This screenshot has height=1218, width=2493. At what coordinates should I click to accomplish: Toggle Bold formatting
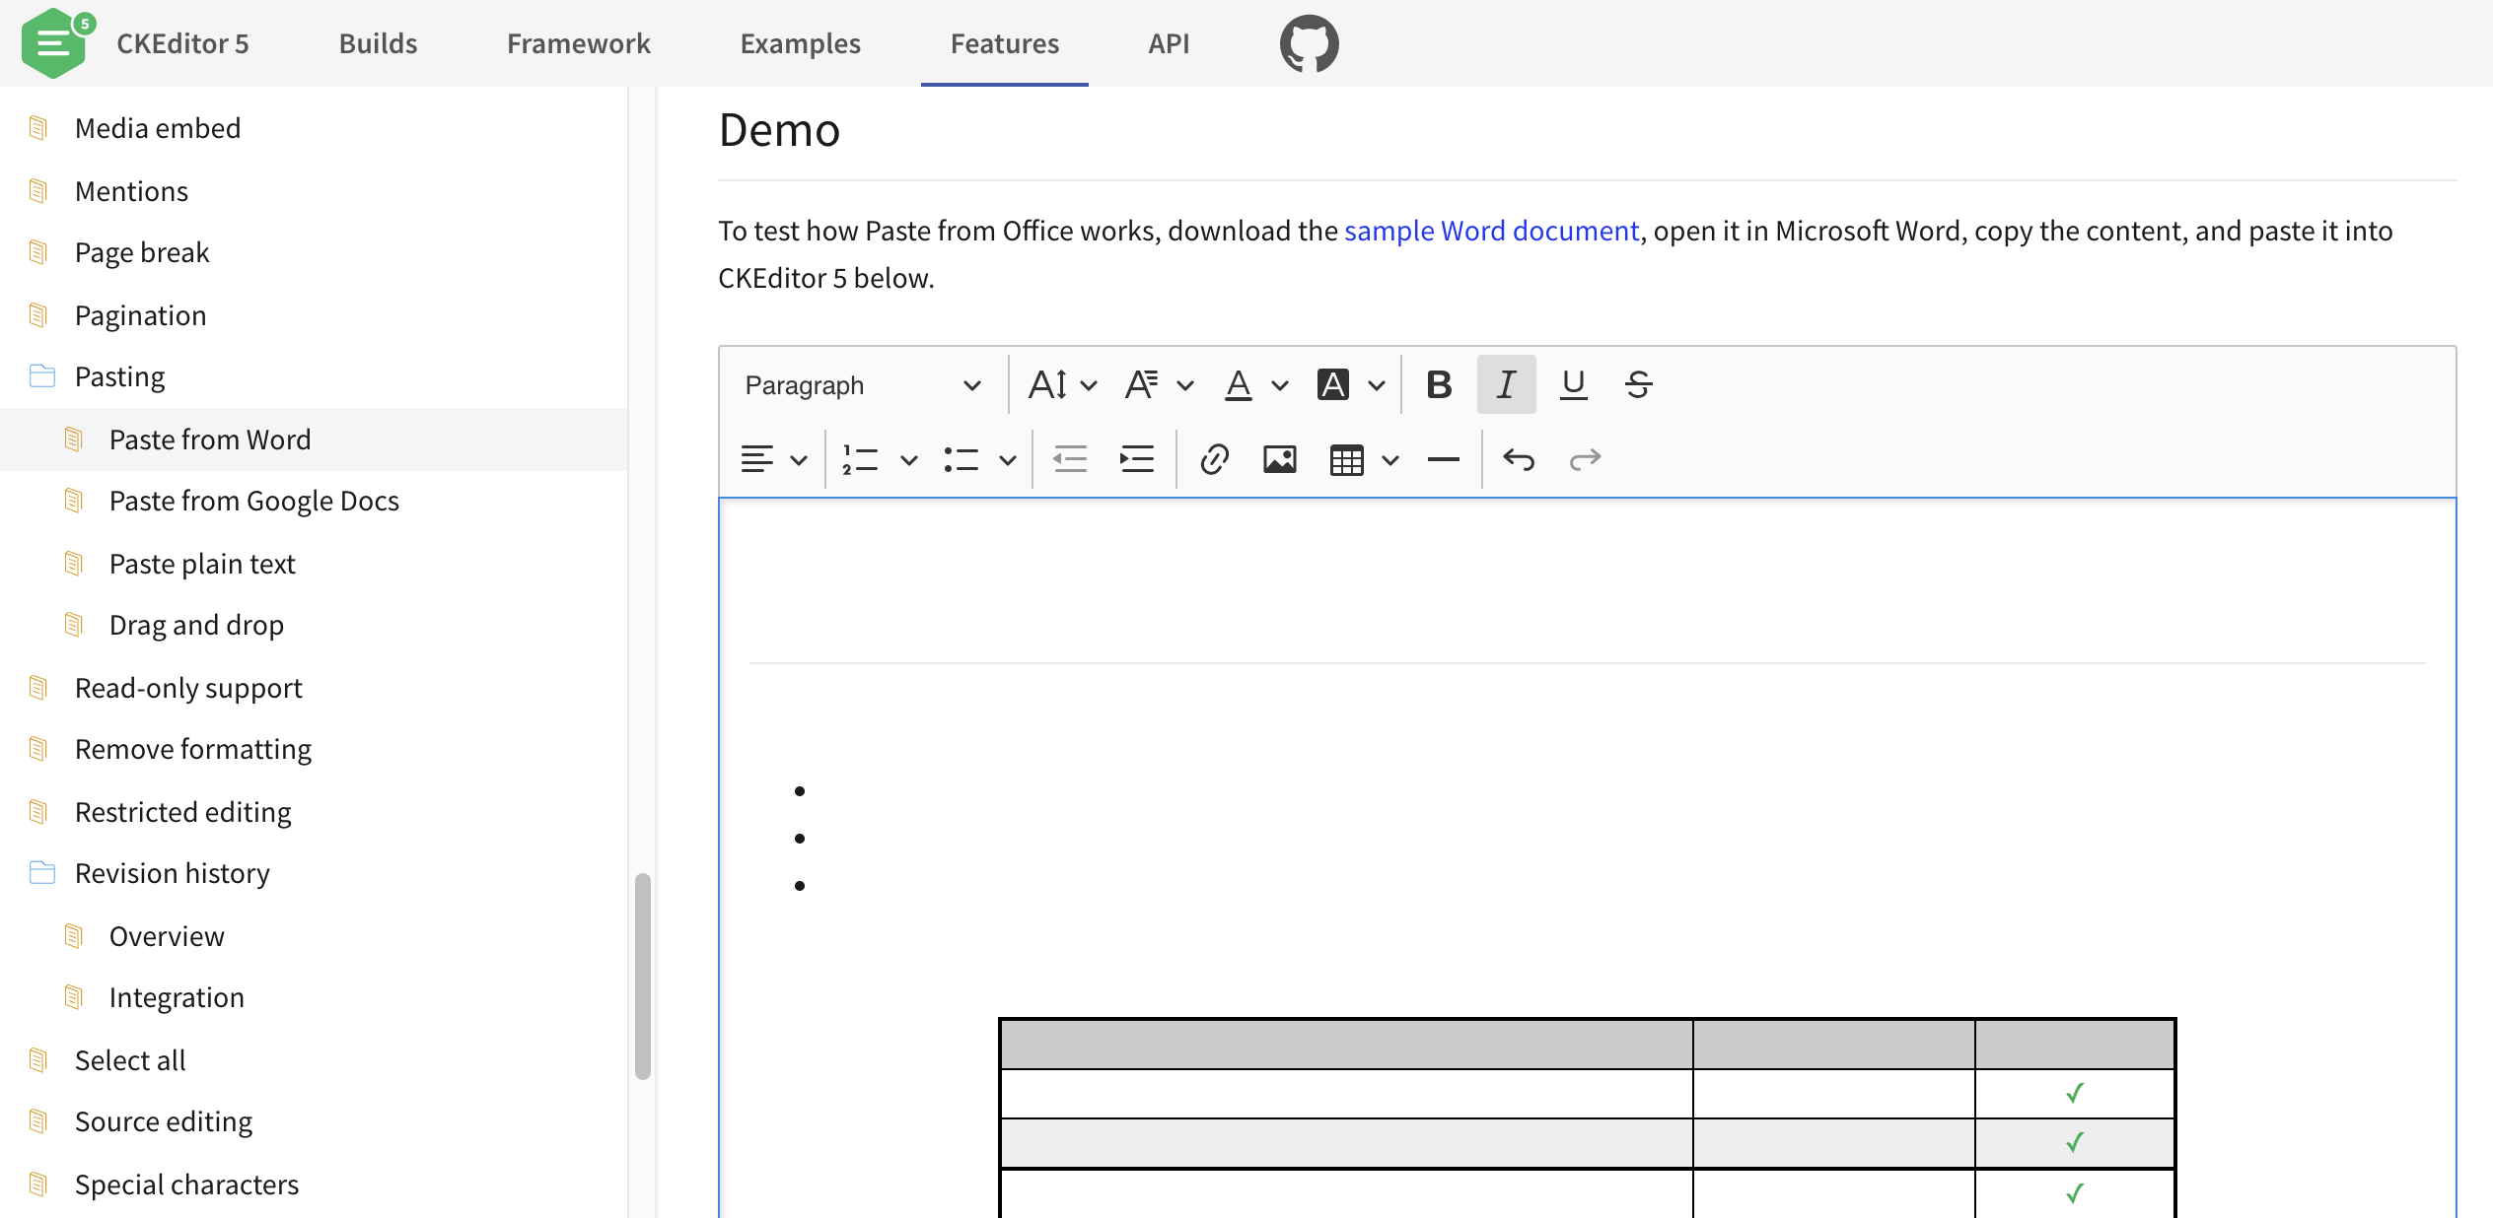coord(1439,384)
